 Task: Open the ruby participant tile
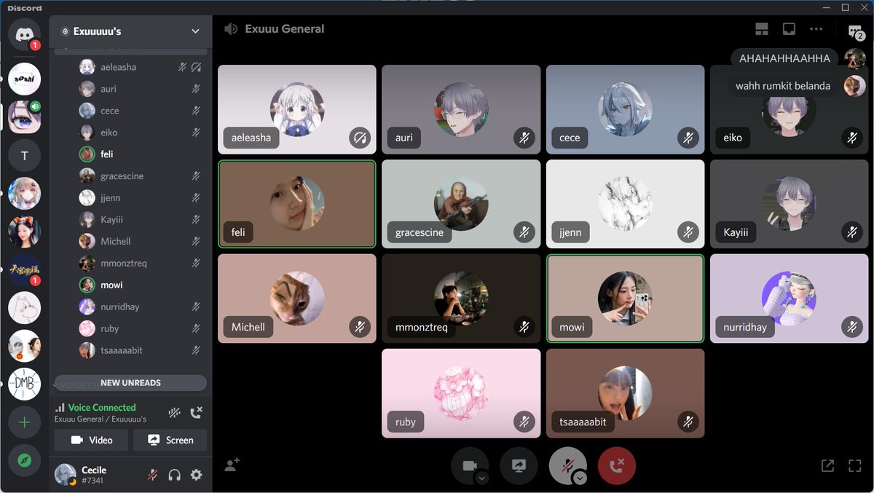(461, 393)
